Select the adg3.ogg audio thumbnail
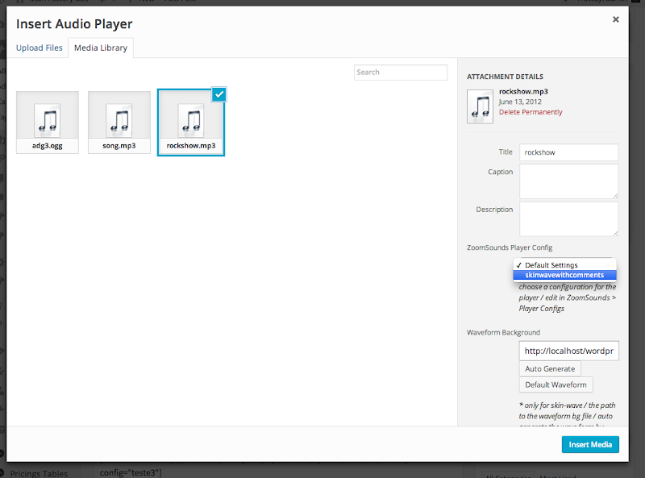This screenshot has height=478, width=645. pos(48,123)
